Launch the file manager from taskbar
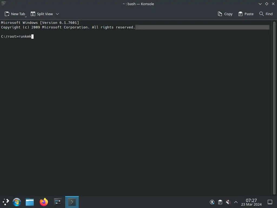277x208 pixels. point(30,202)
